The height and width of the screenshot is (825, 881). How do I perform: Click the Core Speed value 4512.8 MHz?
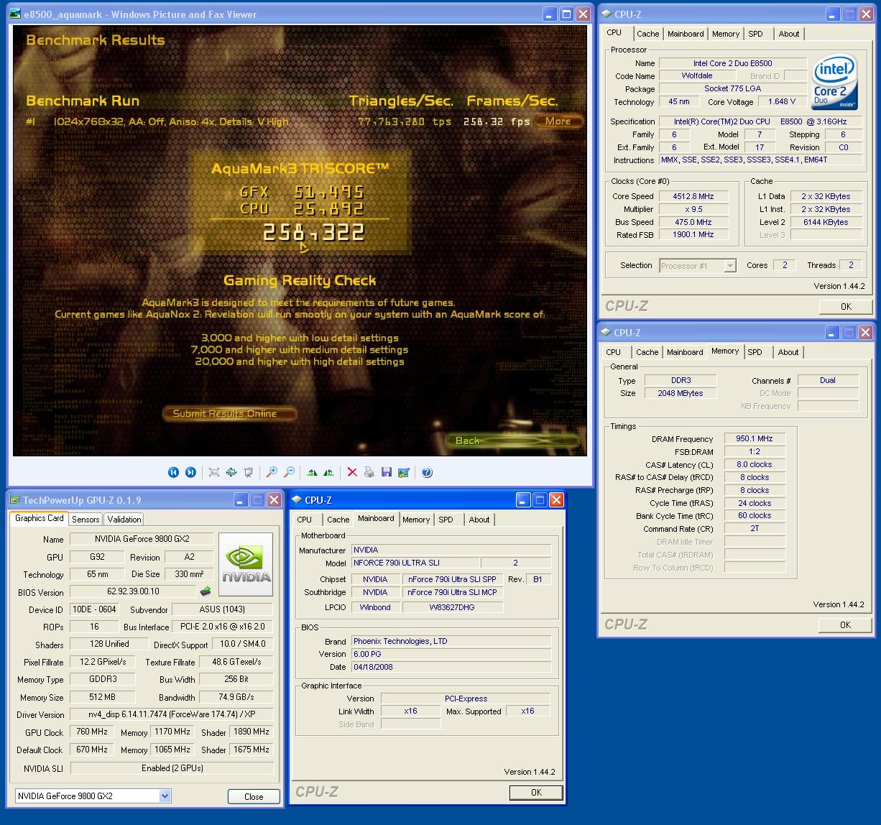[x=693, y=196]
